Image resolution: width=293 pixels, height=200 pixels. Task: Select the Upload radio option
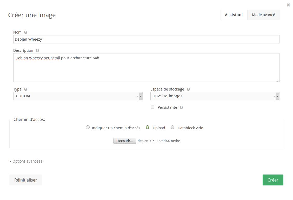click(148, 127)
